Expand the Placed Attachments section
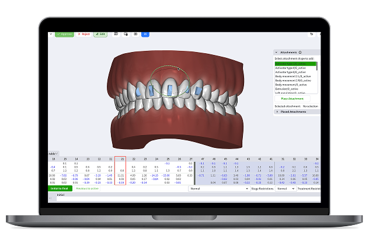Image resolution: width=369 pixels, height=235 pixels. click(x=277, y=112)
